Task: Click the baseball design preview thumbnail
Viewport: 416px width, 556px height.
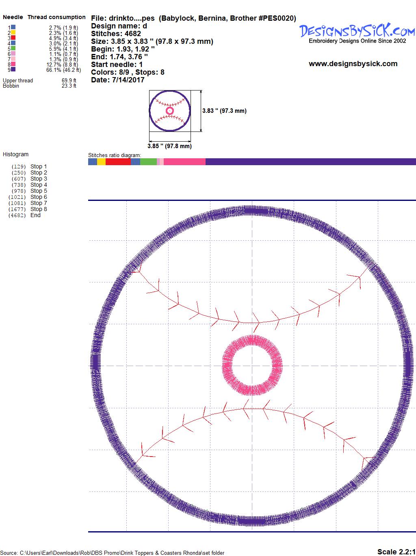Action: point(169,111)
